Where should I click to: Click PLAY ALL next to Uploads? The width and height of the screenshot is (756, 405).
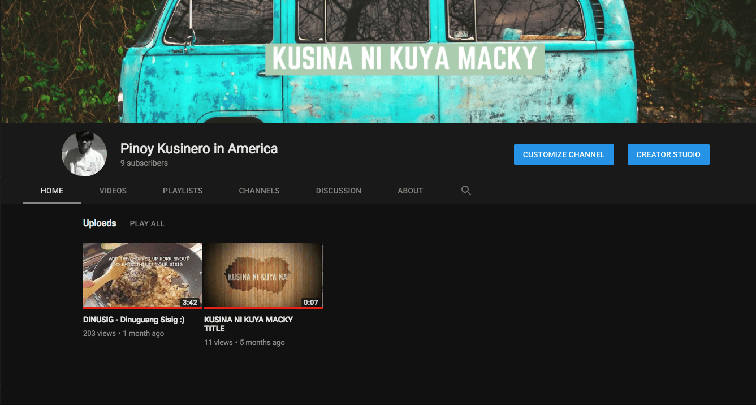(147, 223)
